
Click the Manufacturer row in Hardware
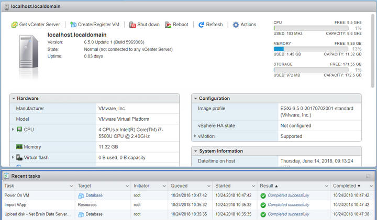coord(95,109)
